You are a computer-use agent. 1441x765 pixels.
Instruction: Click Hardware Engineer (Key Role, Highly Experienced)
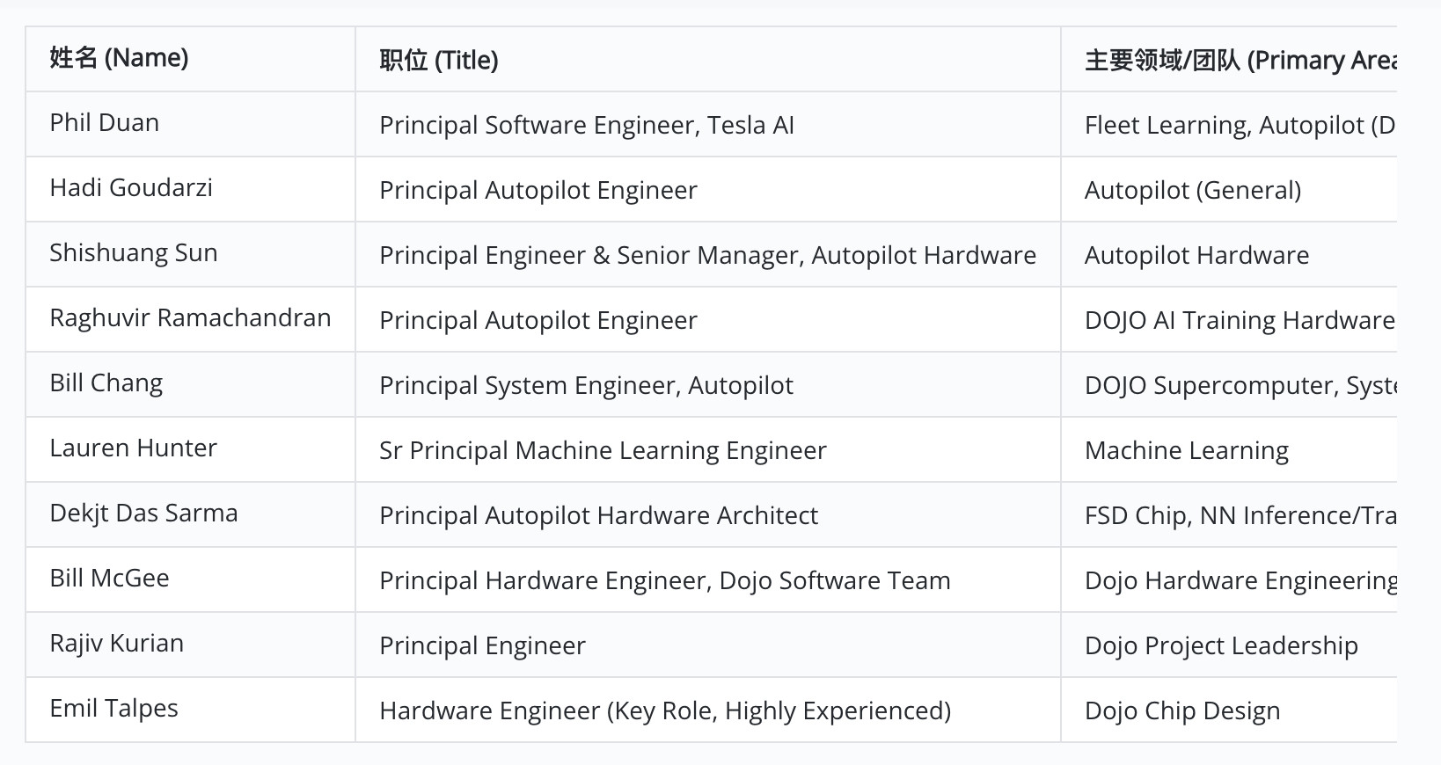(665, 710)
